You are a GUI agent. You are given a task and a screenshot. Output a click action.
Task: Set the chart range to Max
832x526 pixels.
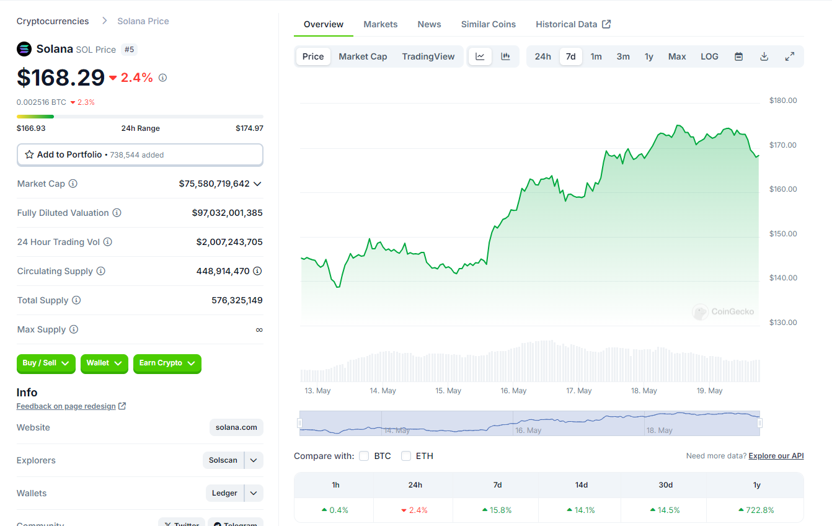(x=677, y=56)
